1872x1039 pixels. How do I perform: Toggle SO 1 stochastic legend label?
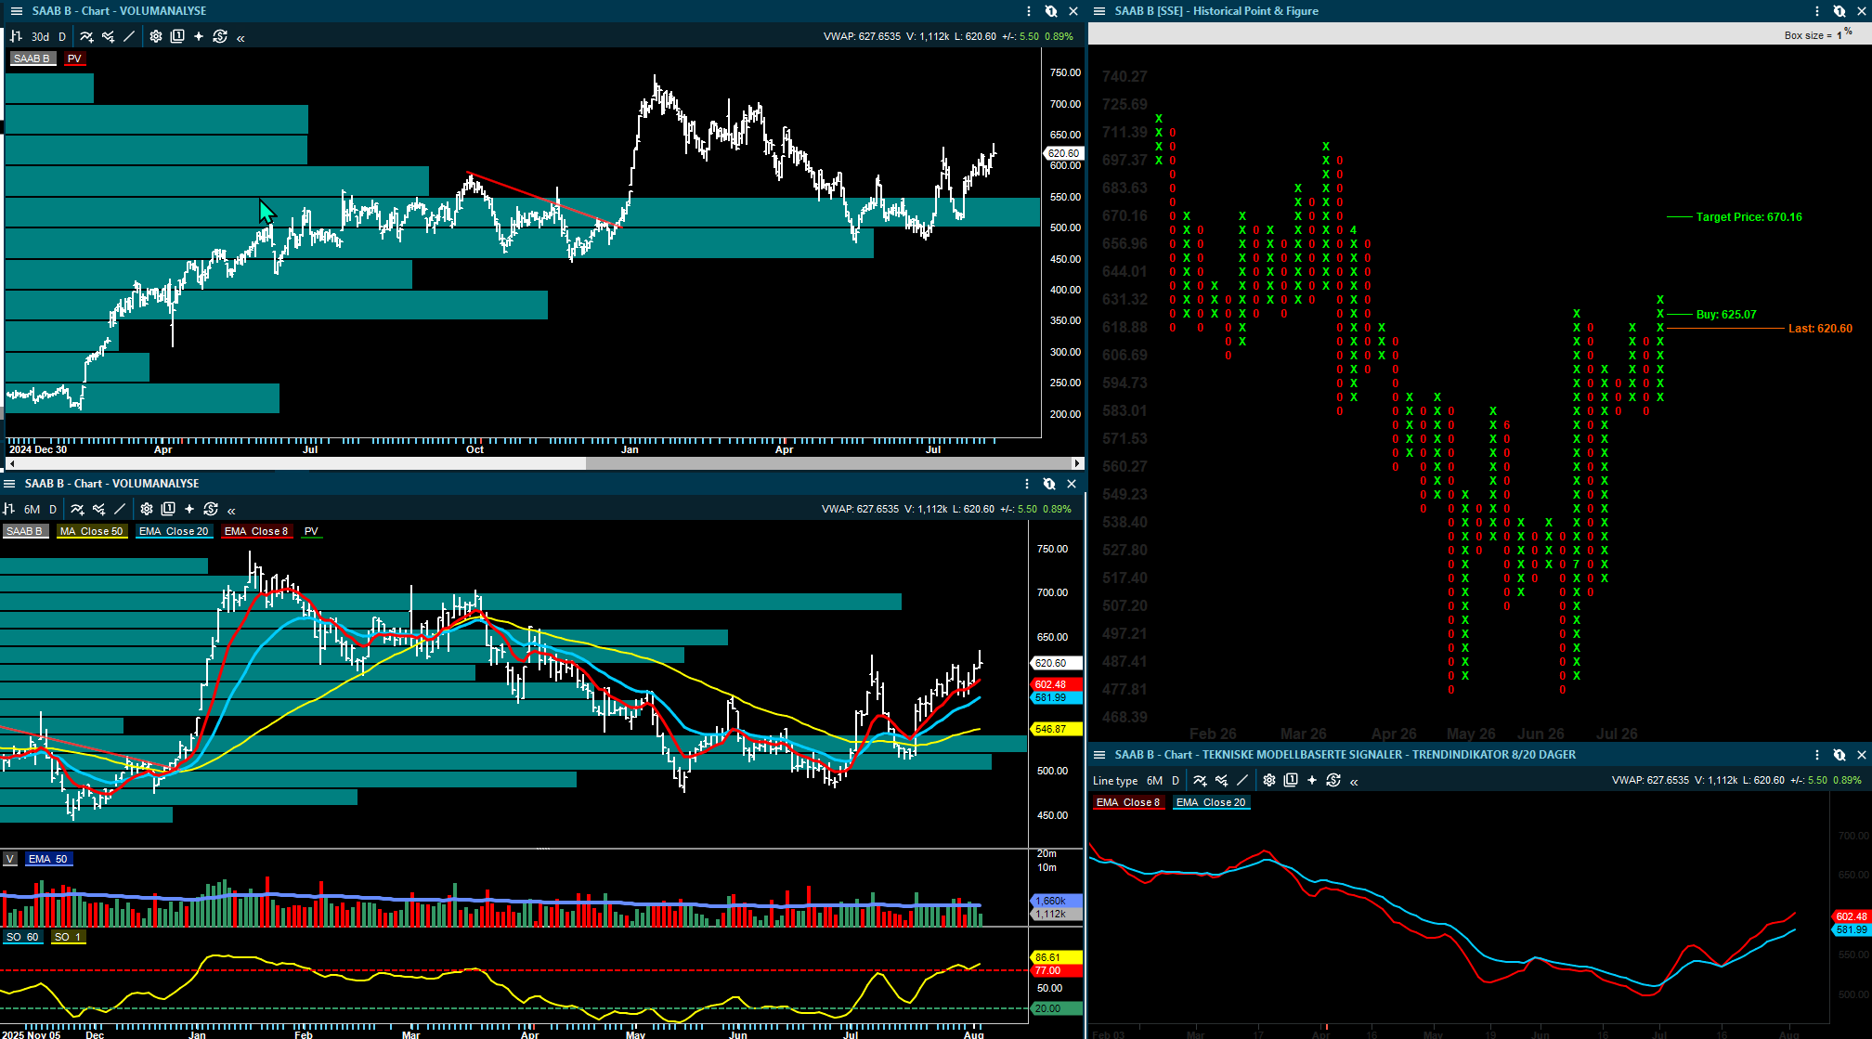68,937
